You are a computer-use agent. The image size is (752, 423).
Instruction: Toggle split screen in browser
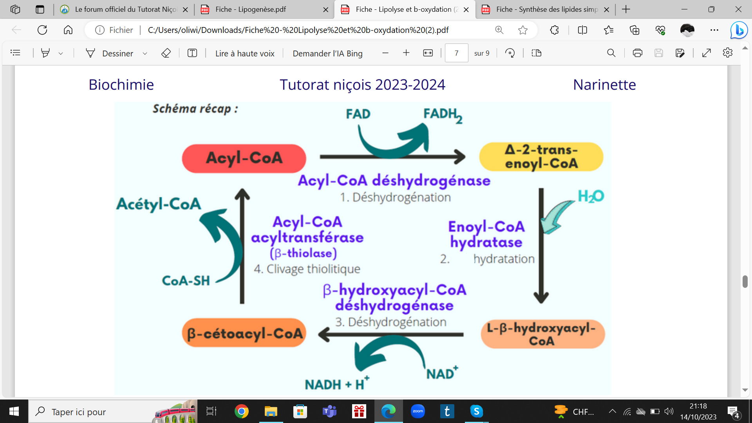click(x=582, y=30)
